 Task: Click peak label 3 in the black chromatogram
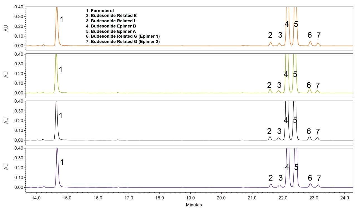click(x=279, y=131)
